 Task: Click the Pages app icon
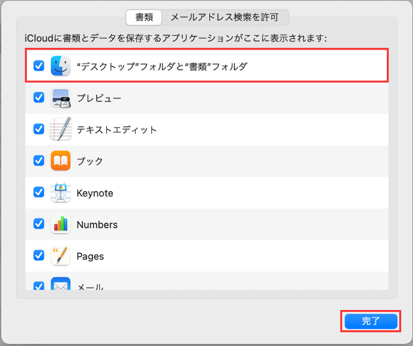point(60,256)
